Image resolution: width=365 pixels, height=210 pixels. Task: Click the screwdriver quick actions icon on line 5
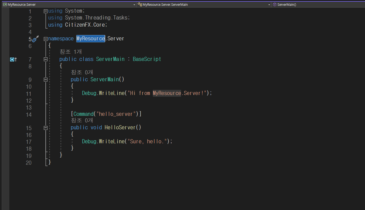click(35, 39)
